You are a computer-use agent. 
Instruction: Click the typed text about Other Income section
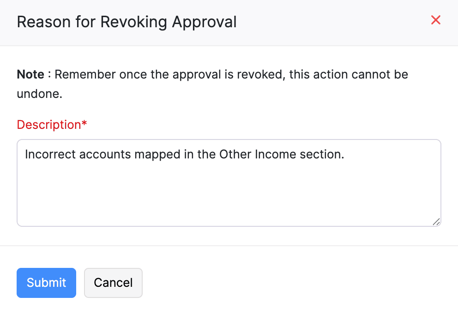pos(185,154)
